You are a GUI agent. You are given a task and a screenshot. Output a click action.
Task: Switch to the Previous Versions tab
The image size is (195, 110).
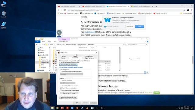[x=89, y=56]
